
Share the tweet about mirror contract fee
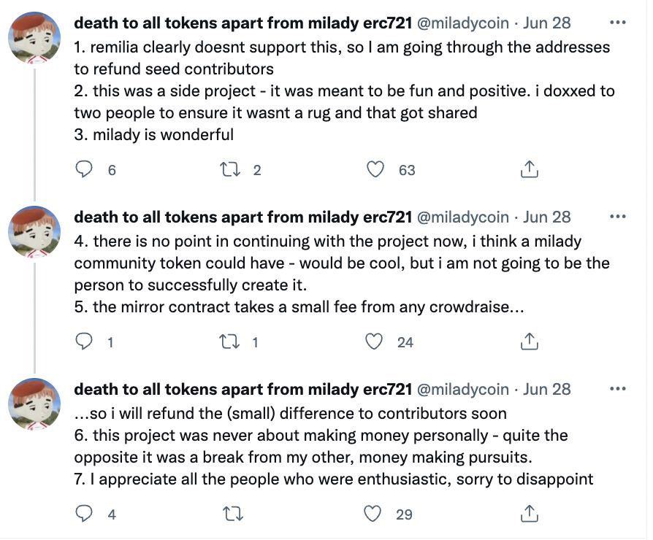[x=529, y=342]
